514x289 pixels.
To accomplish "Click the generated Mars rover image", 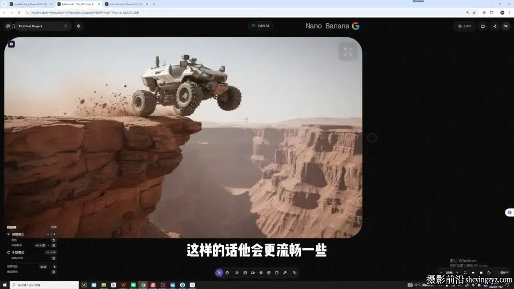I will coord(183,137).
